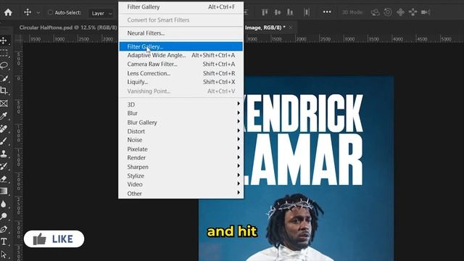Click the greyed Vanishing Point... item
This screenshot has width=464, height=261.
(181, 91)
